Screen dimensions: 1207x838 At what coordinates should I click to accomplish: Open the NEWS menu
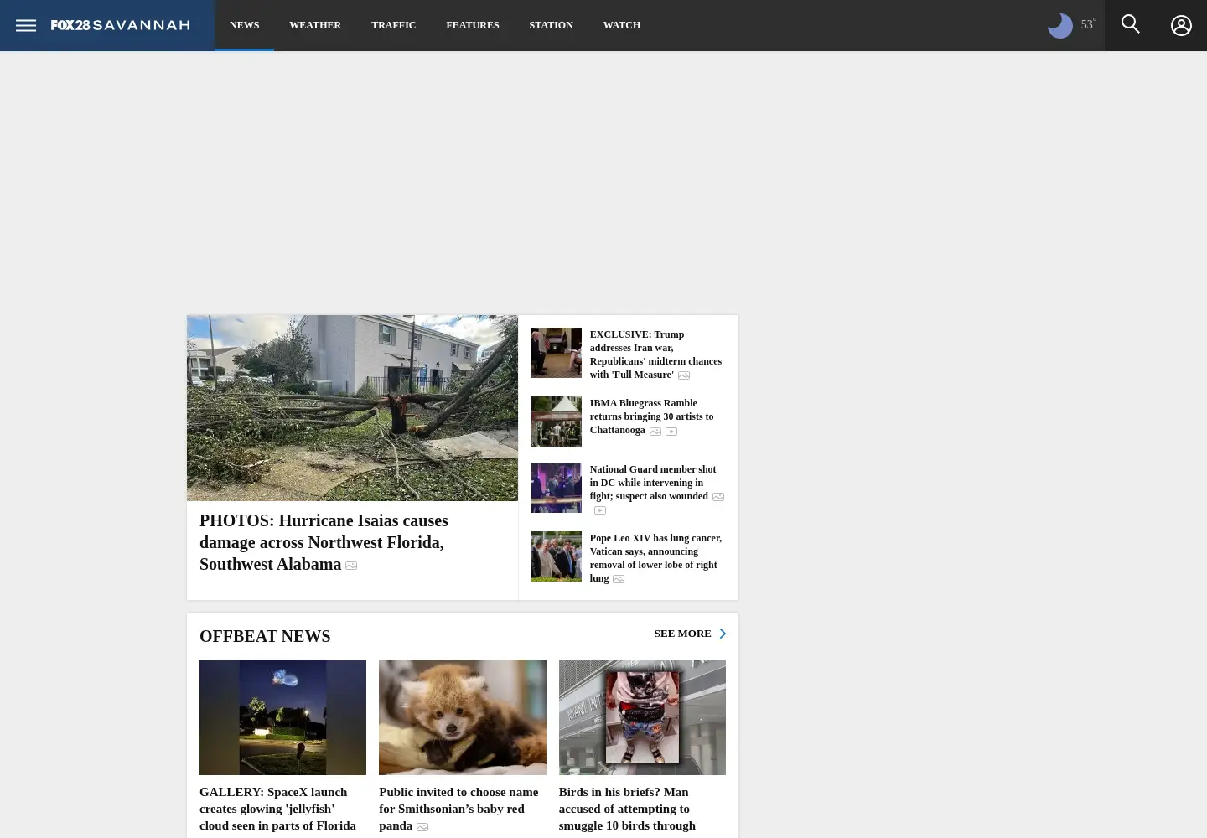244,25
